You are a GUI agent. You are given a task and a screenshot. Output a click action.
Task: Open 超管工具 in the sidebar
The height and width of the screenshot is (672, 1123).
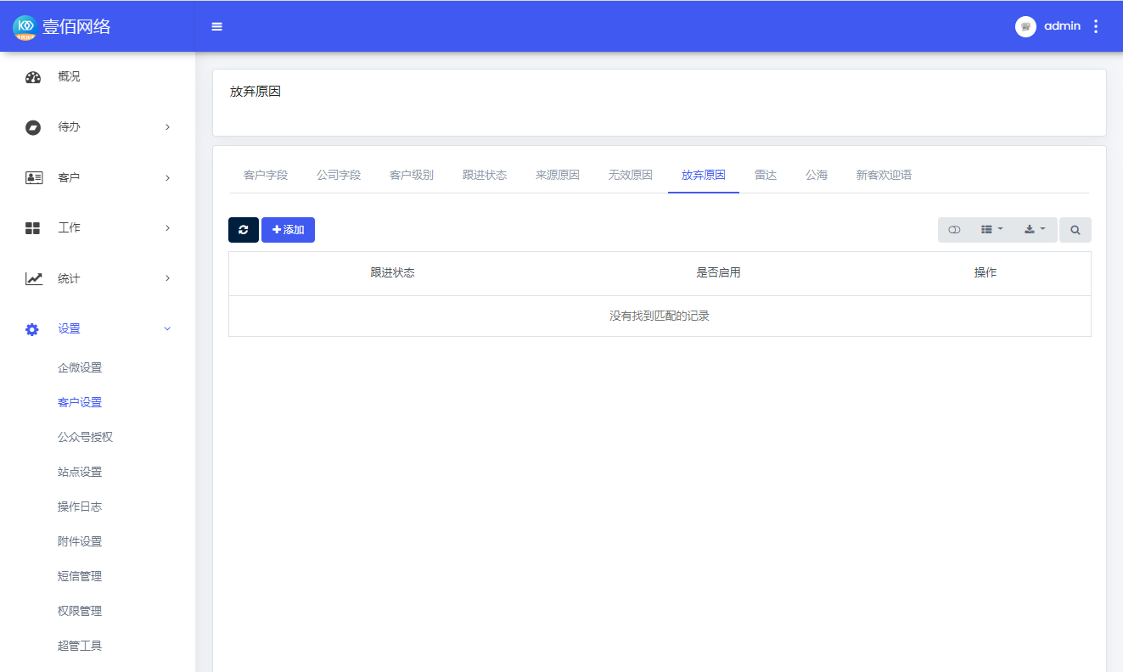click(80, 646)
